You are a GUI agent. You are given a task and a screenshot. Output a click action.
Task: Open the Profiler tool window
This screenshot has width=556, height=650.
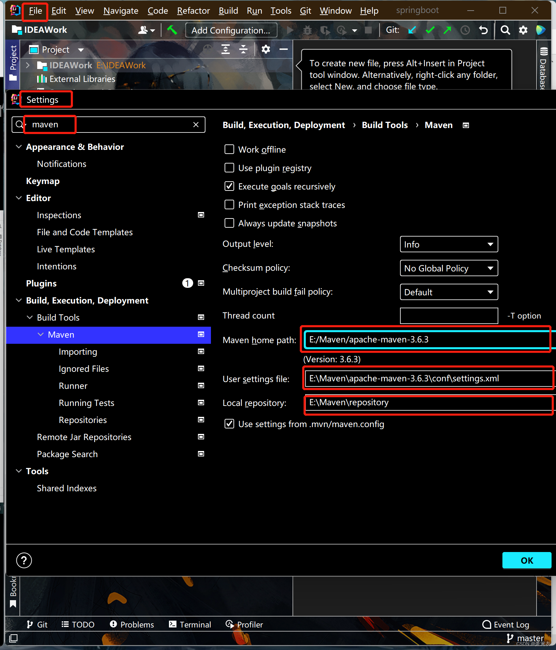(x=244, y=624)
